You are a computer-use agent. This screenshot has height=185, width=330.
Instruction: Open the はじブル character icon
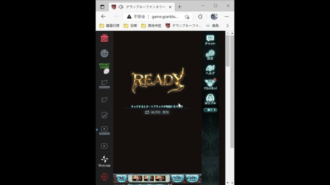pyautogui.click(x=210, y=99)
